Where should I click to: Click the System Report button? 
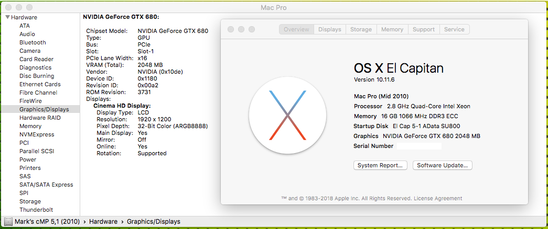380,165
